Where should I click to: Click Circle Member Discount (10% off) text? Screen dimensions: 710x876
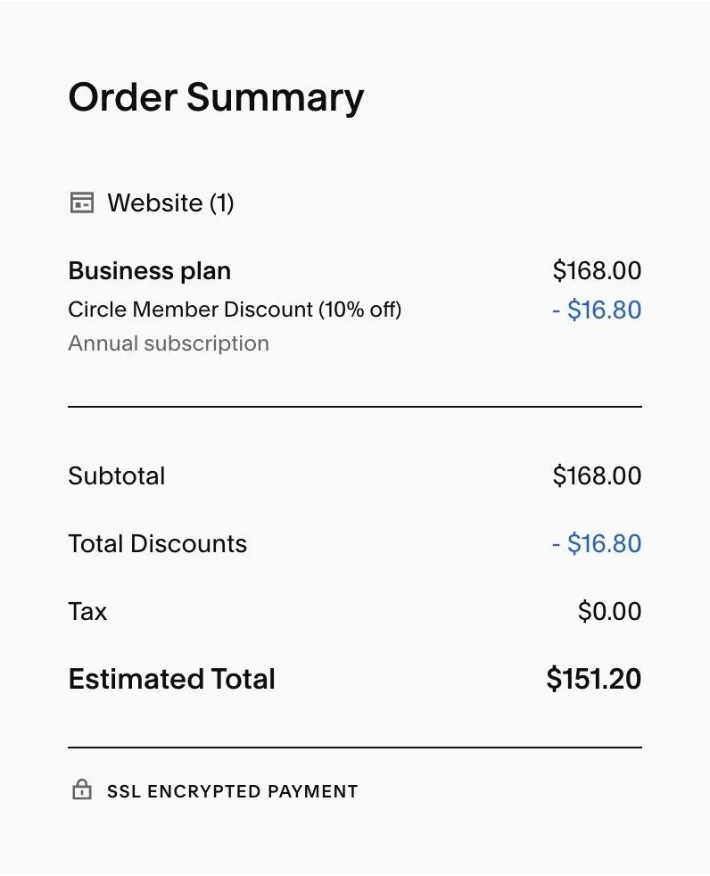pos(235,310)
